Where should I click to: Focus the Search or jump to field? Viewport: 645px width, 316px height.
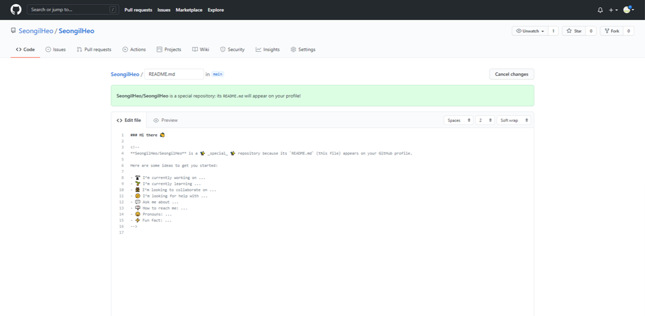pyautogui.click(x=73, y=10)
